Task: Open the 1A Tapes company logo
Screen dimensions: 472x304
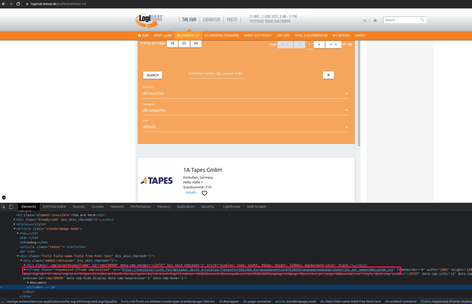Action: pyautogui.click(x=157, y=181)
